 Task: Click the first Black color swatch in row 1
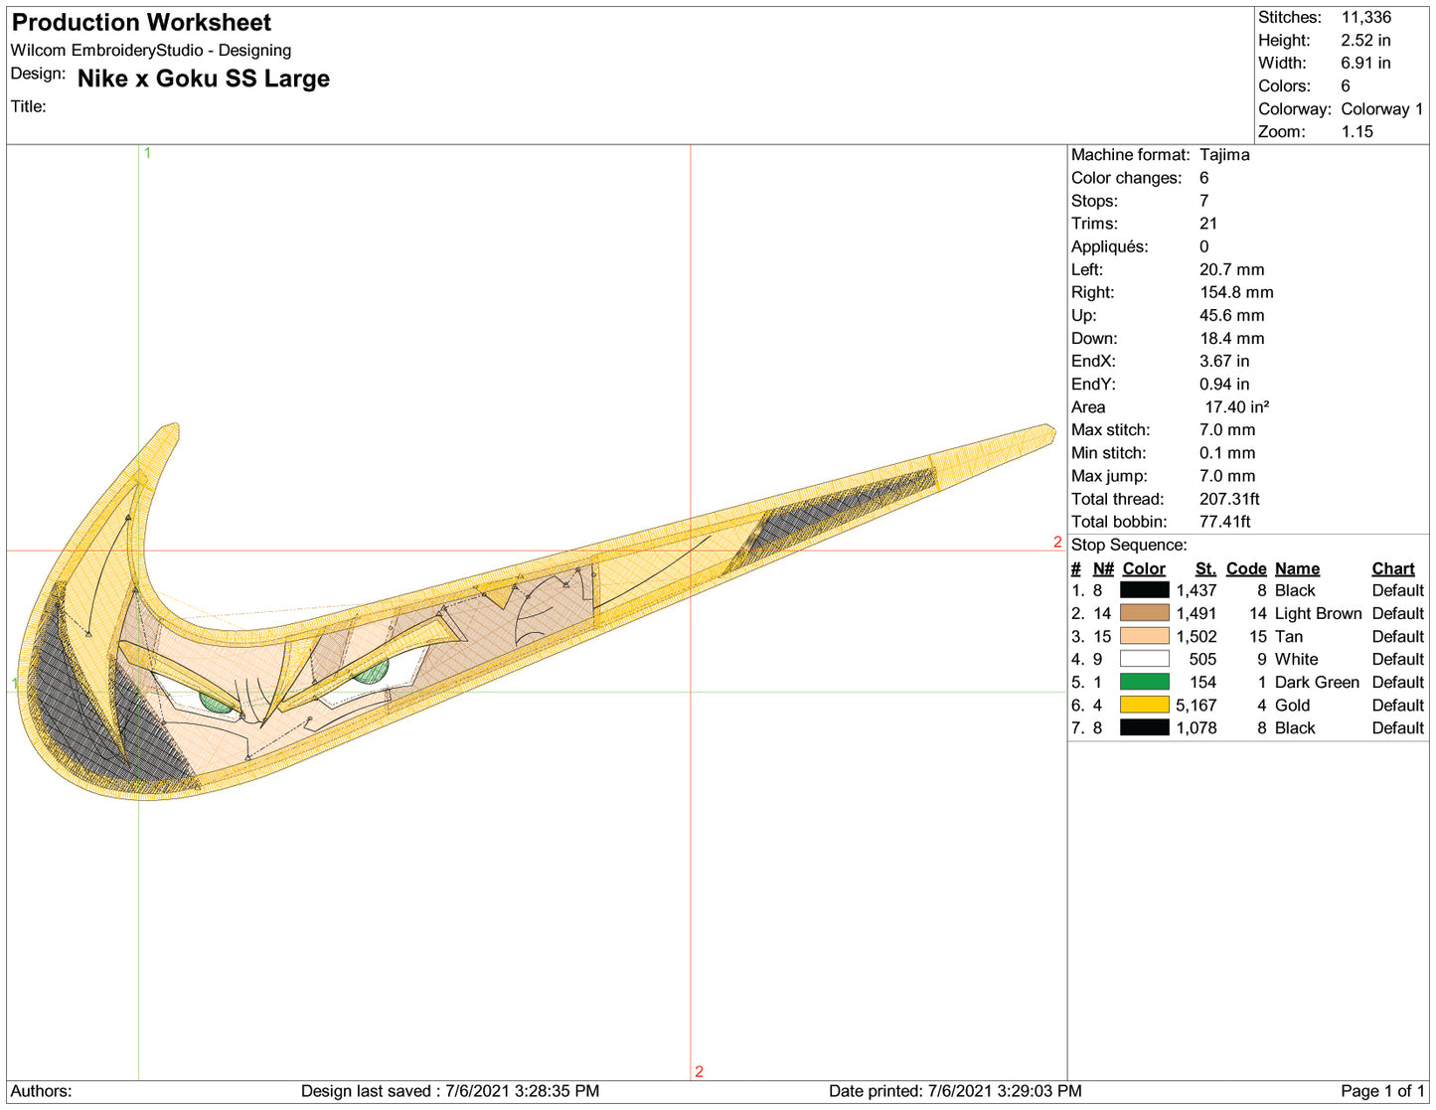[x=1144, y=590]
